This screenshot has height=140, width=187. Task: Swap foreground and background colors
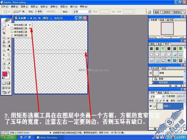coord(9,72)
